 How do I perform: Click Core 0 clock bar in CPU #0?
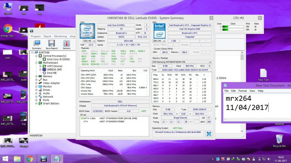[233, 26]
